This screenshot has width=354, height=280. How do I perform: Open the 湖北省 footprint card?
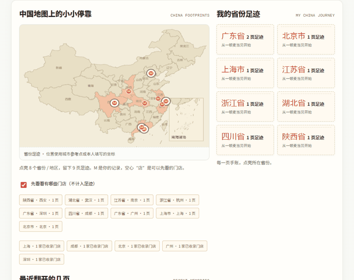pyautogui.click(x=306, y=106)
